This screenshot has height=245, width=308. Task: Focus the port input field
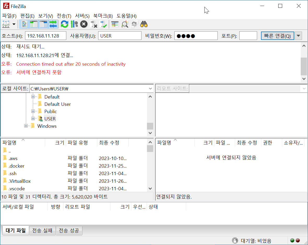pos(248,36)
